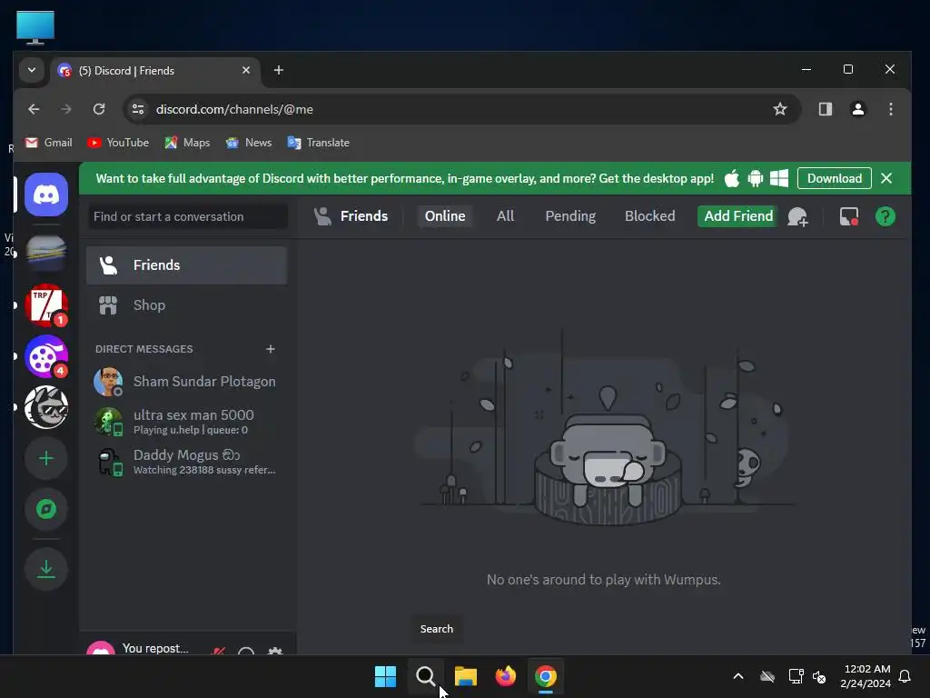Close the Discord Friends browser tab

click(x=245, y=70)
